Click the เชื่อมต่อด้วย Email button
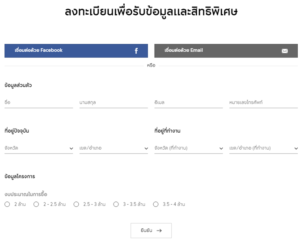 click(226, 50)
